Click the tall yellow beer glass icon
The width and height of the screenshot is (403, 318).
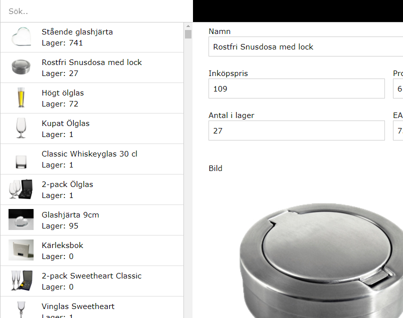pos(21,97)
